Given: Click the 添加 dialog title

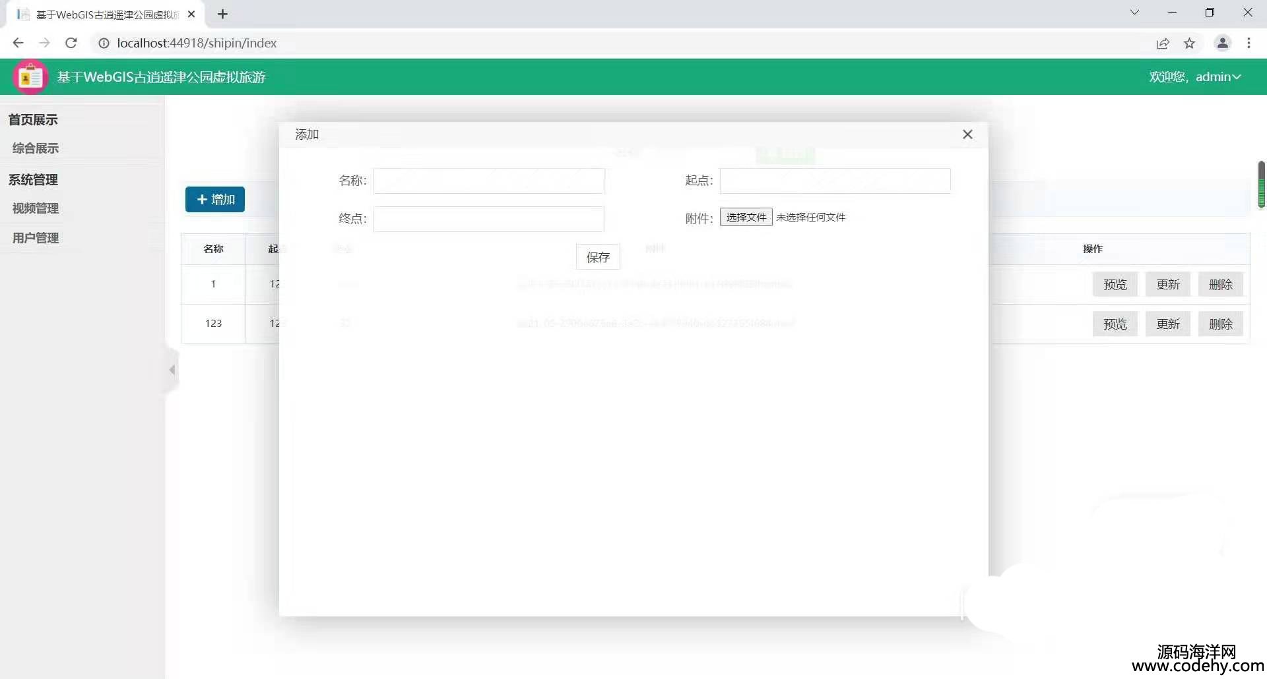Looking at the screenshot, I should point(307,134).
